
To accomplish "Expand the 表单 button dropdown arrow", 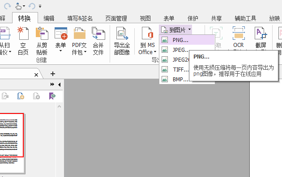I will 60,51.
